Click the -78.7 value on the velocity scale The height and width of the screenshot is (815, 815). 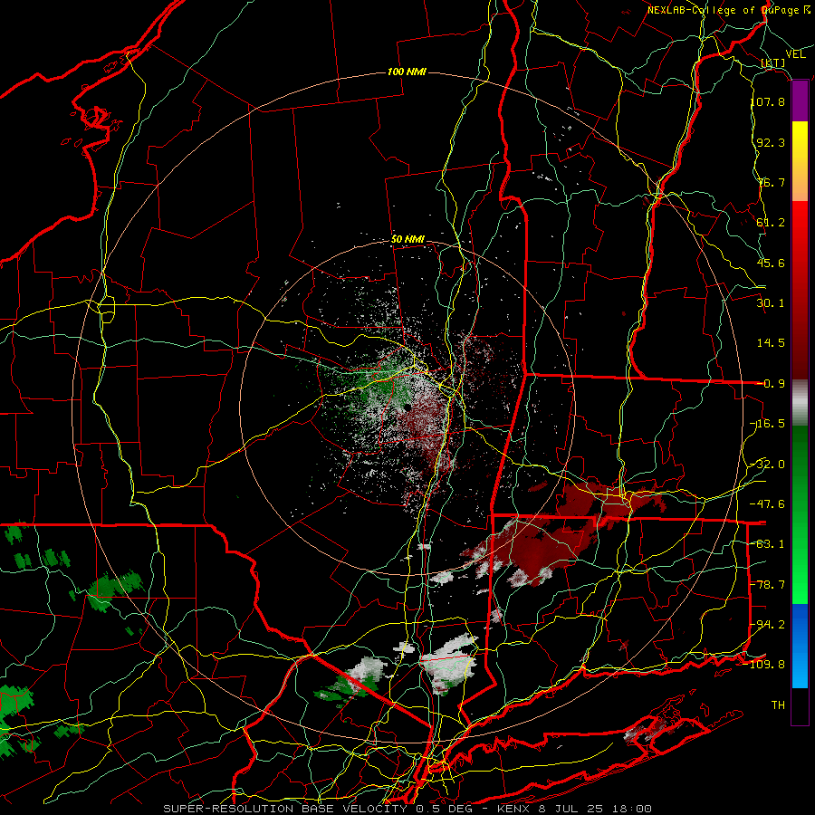tap(767, 585)
